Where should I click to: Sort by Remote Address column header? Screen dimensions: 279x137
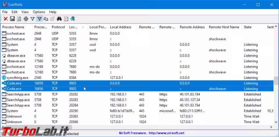click(192, 27)
